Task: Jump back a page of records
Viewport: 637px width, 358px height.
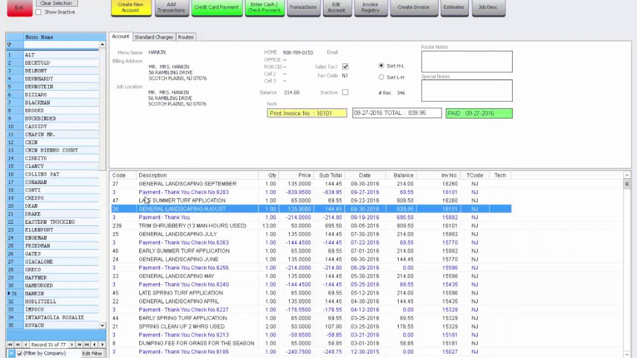Action: click(x=18, y=345)
